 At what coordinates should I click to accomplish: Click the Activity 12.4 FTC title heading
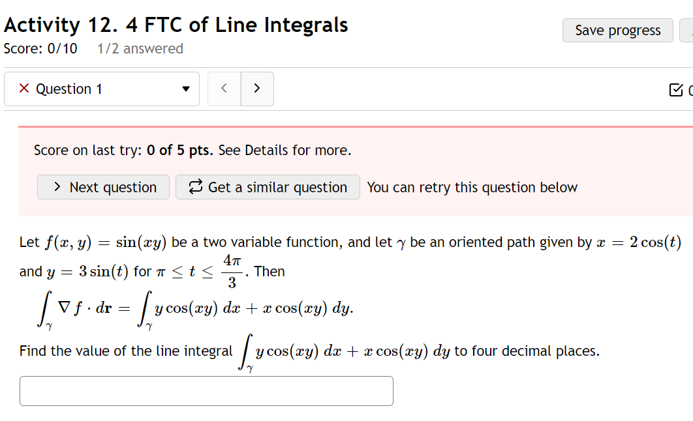click(x=176, y=25)
